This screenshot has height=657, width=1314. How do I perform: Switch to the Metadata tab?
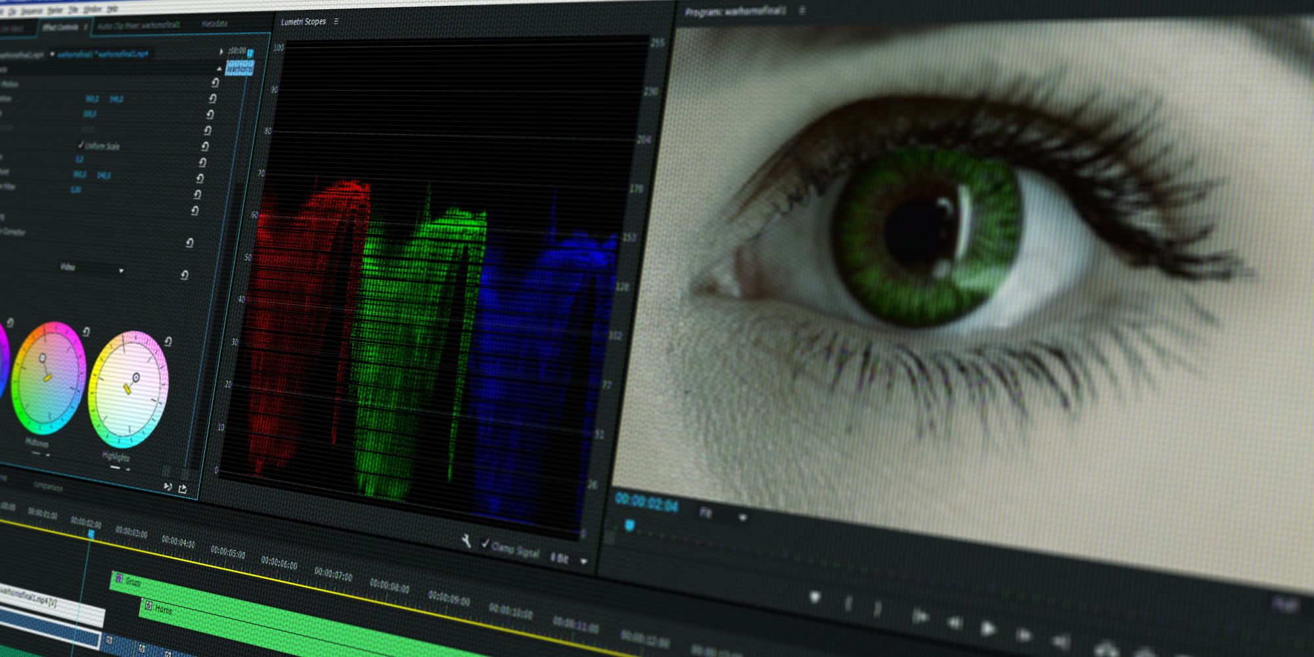pyautogui.click(x=214, y=24)
